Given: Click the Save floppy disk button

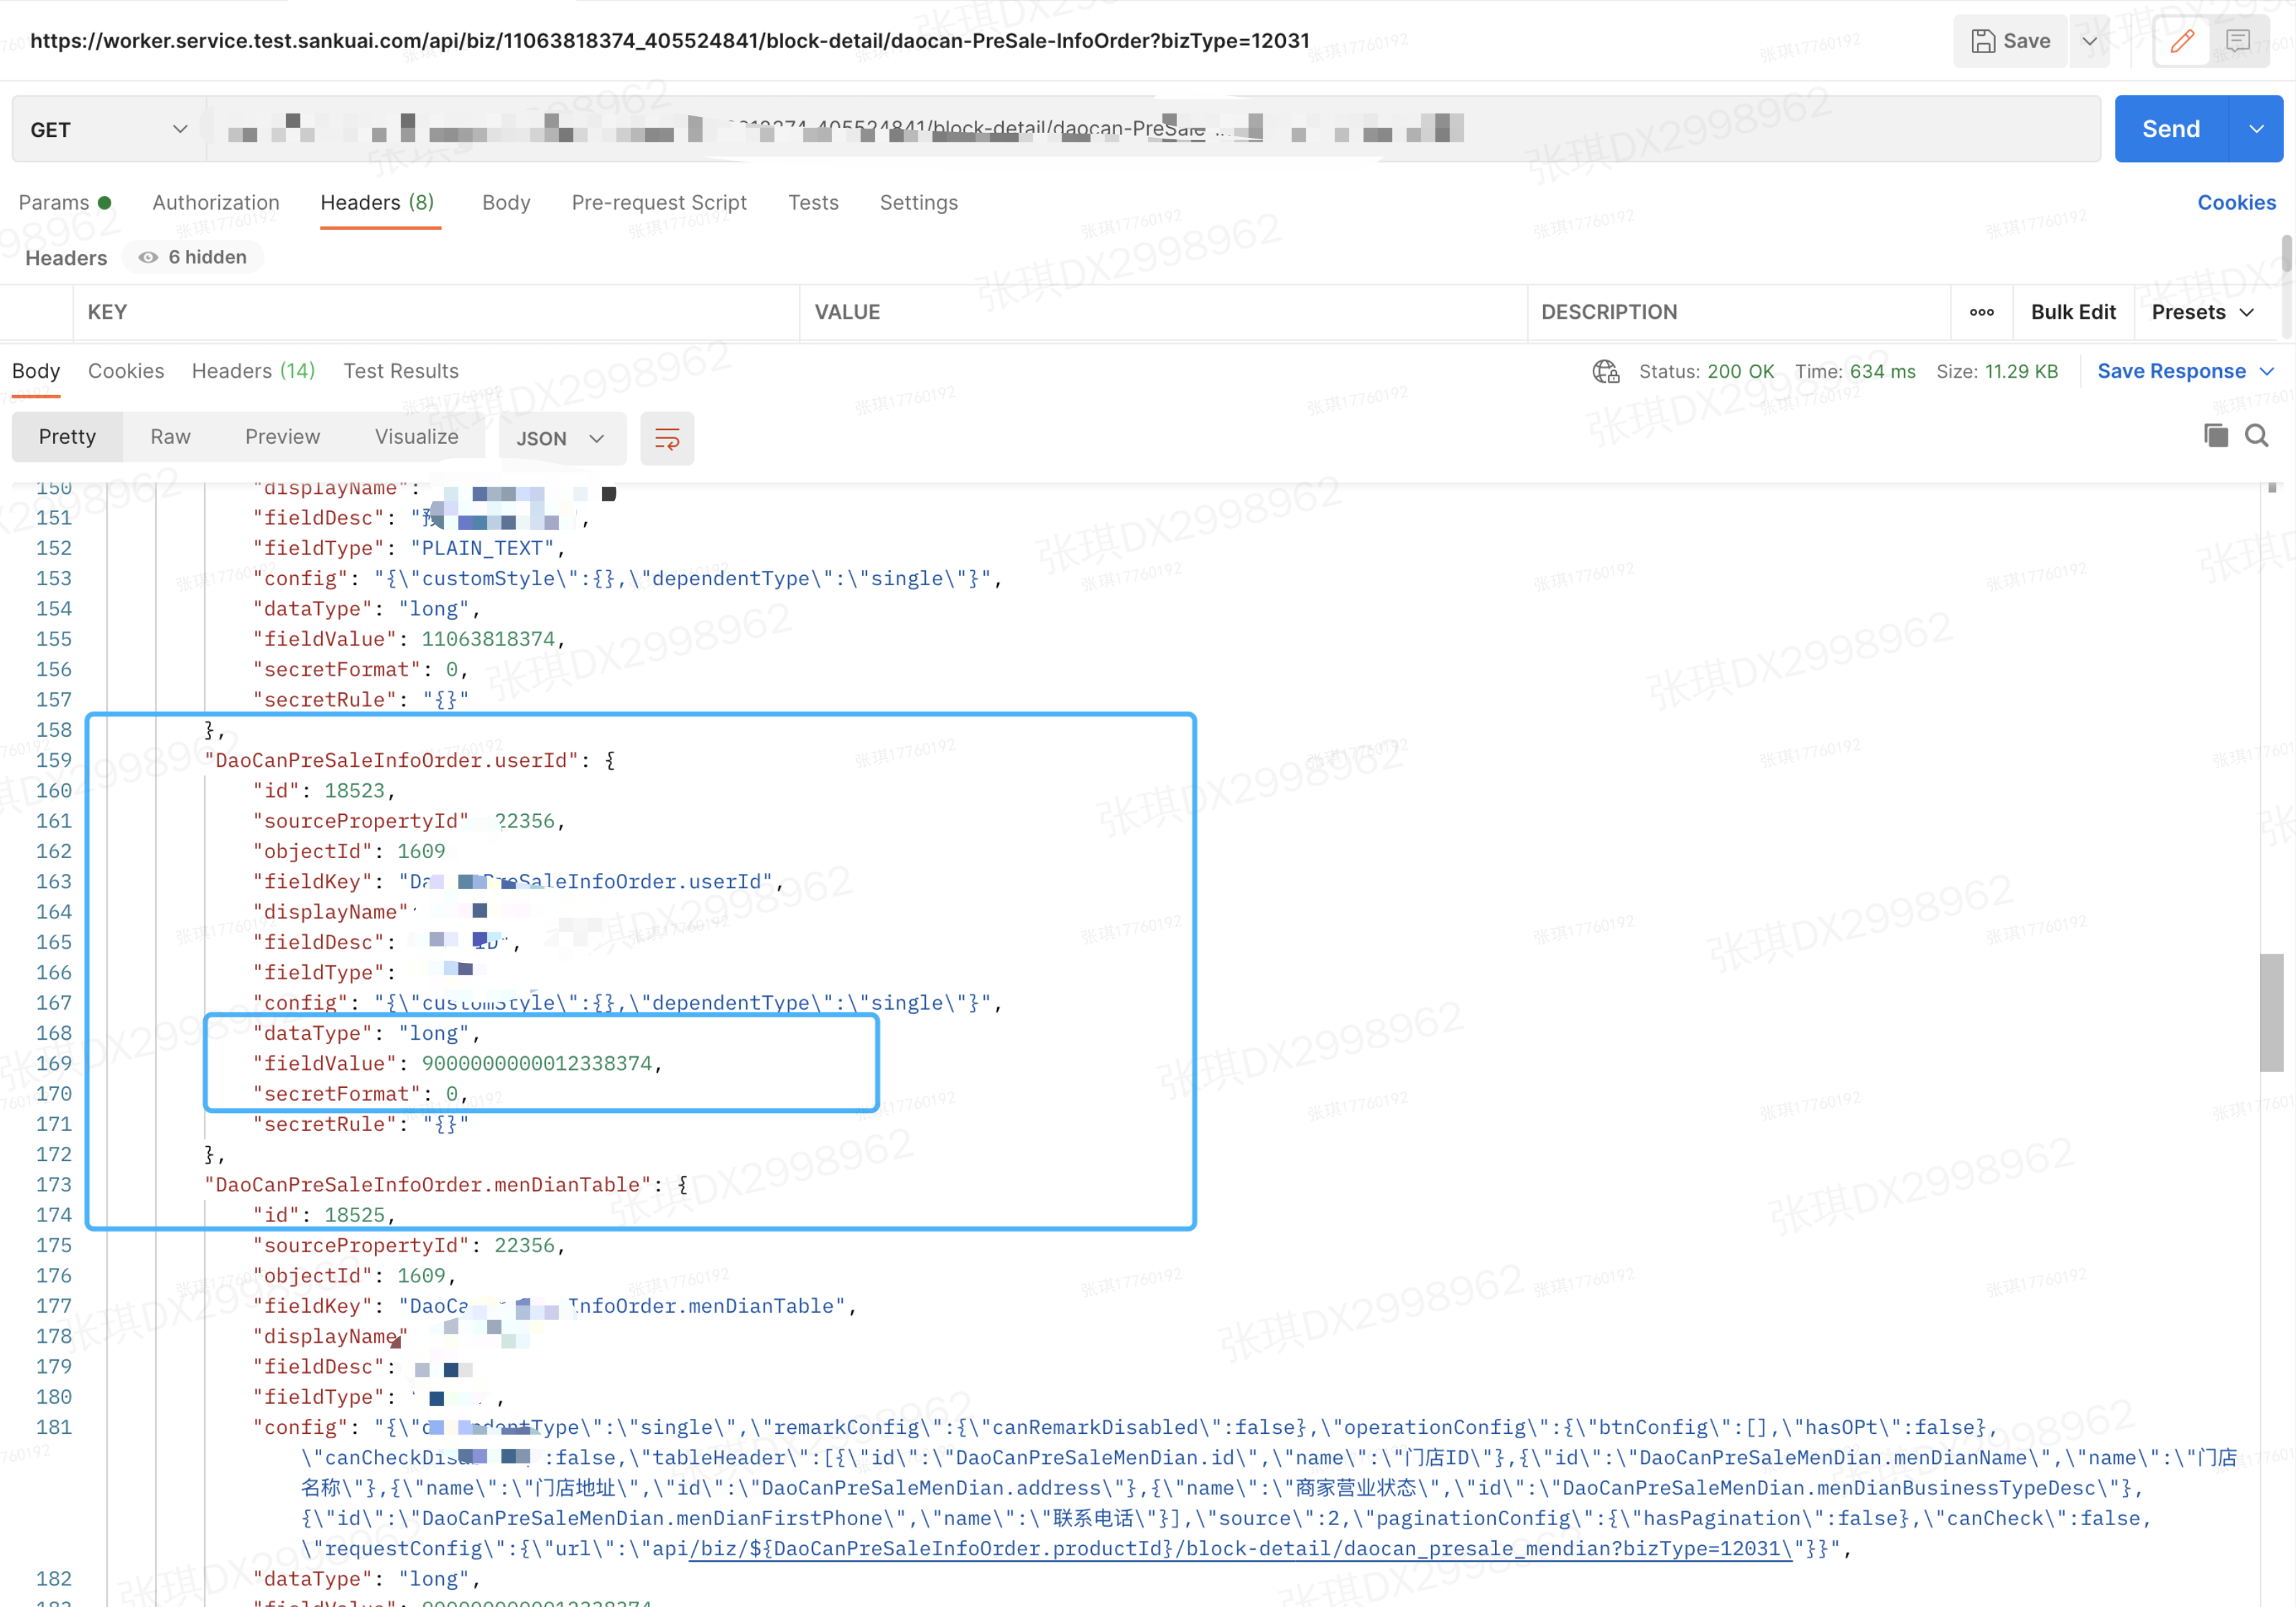Looking at the screenshot, I should coord(2010,41).
